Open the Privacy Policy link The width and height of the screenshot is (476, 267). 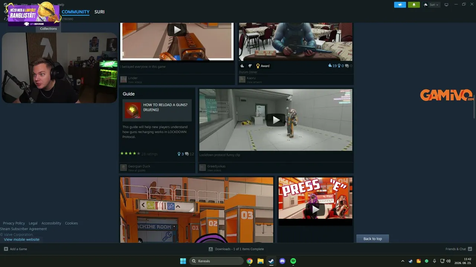tap(14, 223)
